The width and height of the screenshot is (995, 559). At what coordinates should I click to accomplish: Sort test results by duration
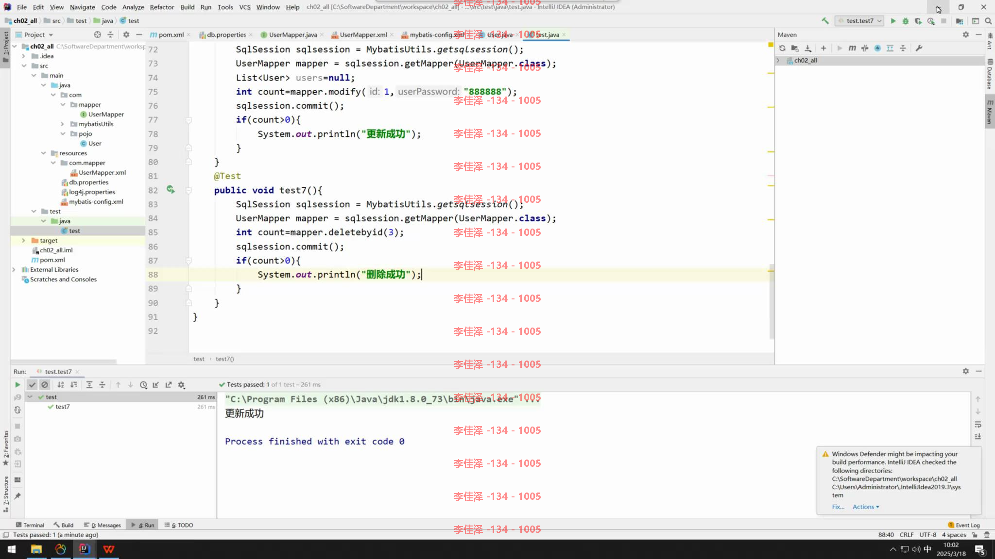pyautogui.click(x=73, y=385)
